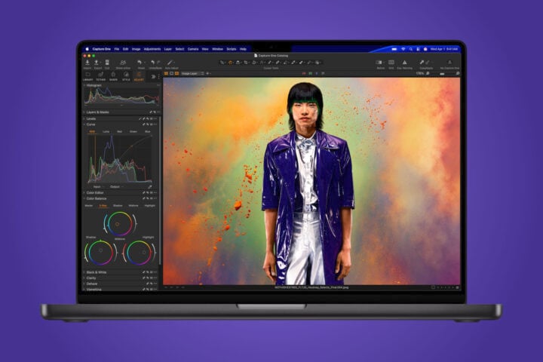The width and height of the screenshot is (543, 362).
Task: Select the pointer Select cursor tool
Action: point(222,63)
